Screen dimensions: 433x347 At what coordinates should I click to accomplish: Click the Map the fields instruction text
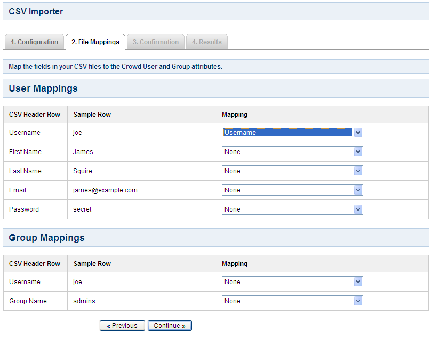(x=115, y=67)
